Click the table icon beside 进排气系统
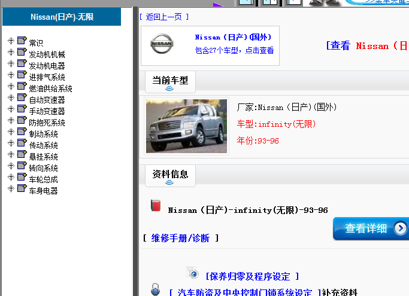Screen dimensions: 409x296 22,75
